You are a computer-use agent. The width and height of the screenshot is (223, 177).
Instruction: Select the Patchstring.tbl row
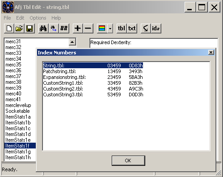pos(93,71)
